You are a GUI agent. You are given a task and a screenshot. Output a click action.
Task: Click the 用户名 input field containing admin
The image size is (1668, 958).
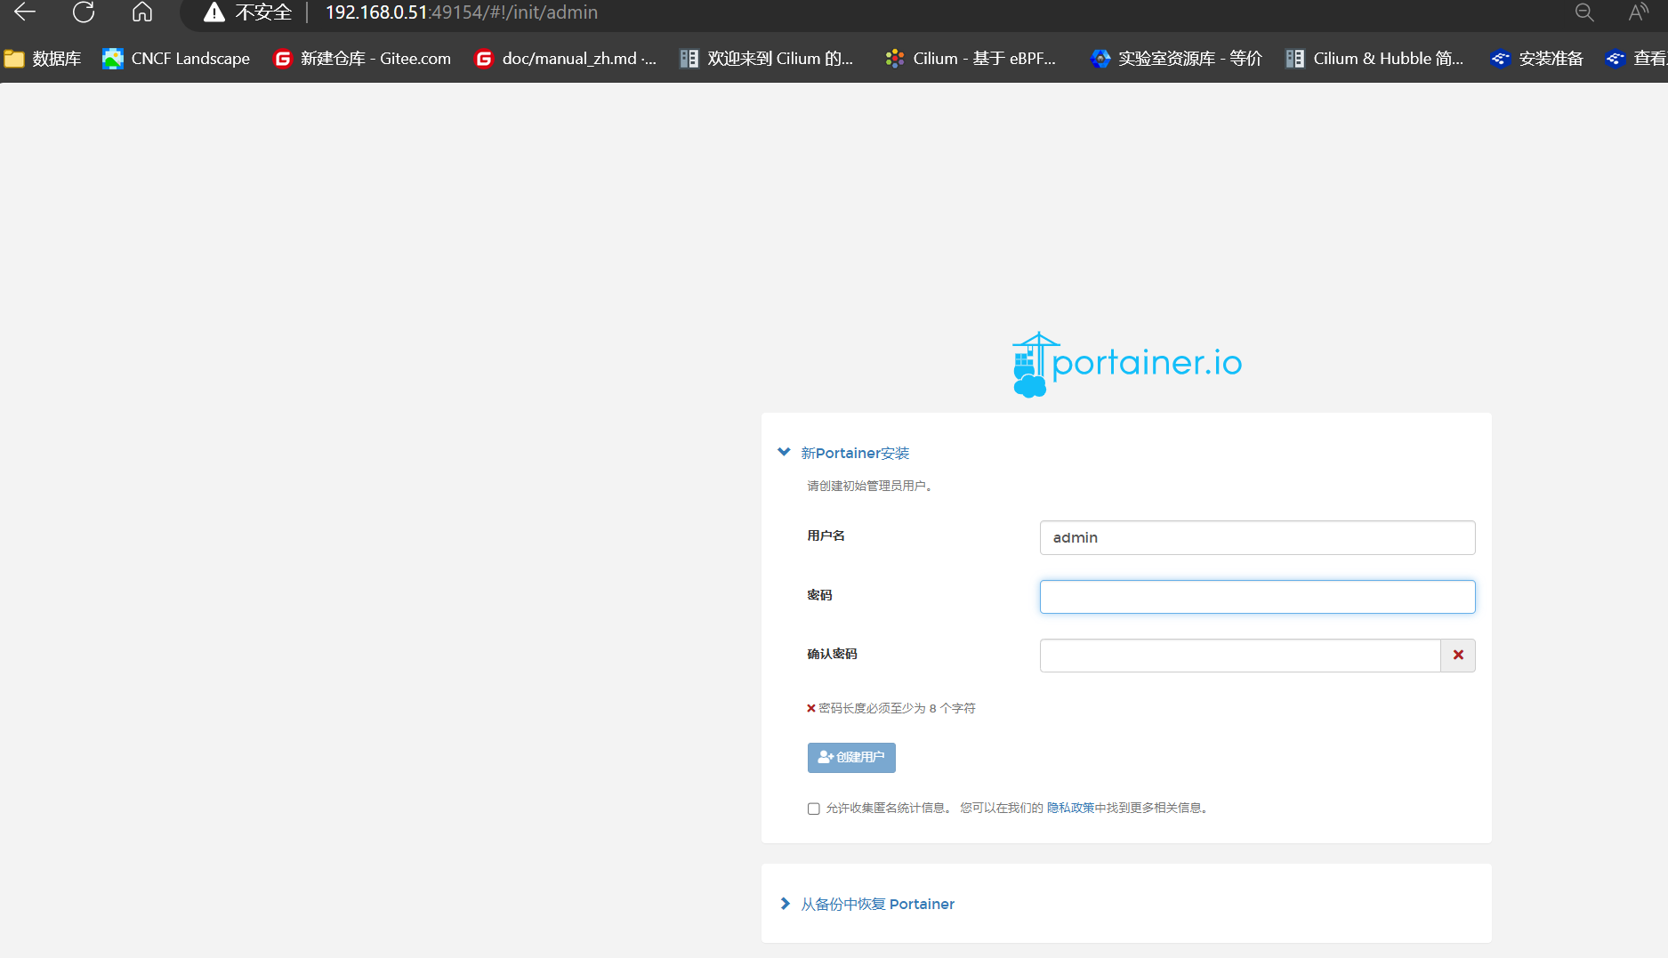tap(1257, 538)
